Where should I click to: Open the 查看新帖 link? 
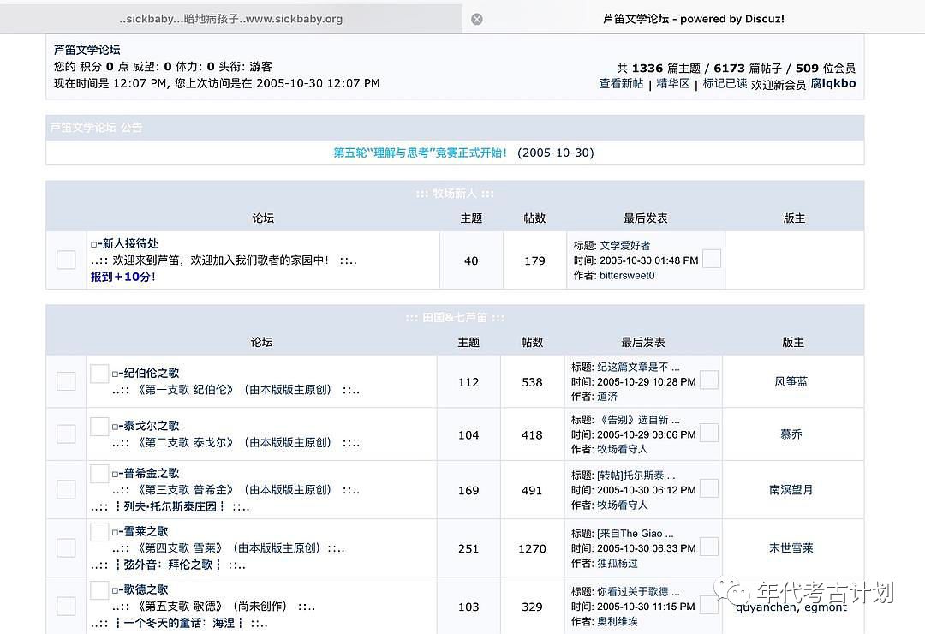coord(621,84)
